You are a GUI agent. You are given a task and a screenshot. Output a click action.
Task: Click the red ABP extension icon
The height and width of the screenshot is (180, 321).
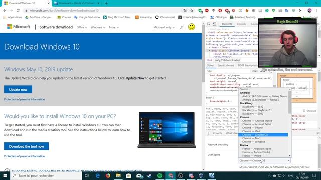207,11
